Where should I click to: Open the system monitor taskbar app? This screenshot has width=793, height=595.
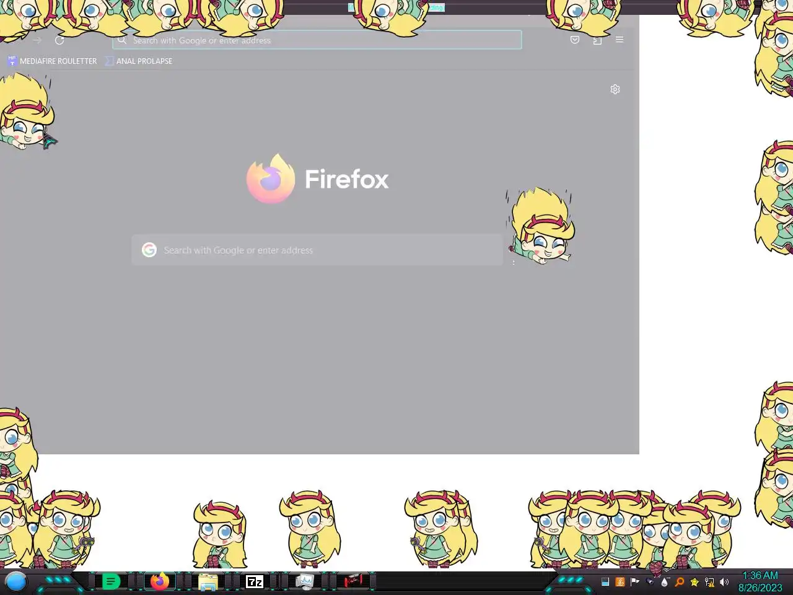(x=304, y=581)
